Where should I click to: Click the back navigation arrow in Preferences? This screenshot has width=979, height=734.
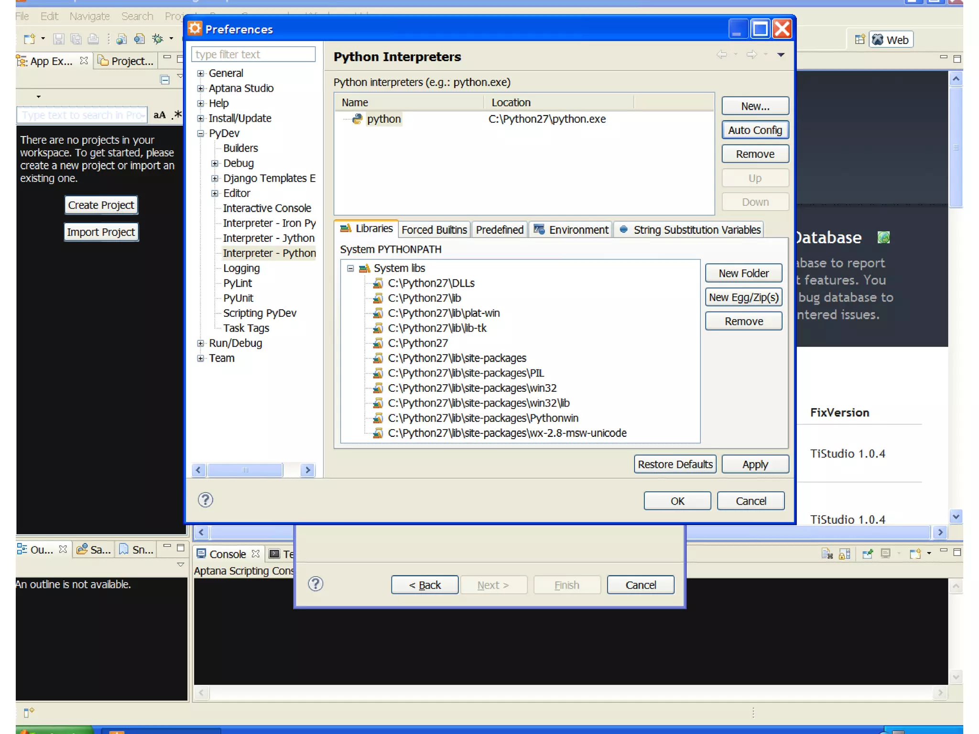point(722,54)
